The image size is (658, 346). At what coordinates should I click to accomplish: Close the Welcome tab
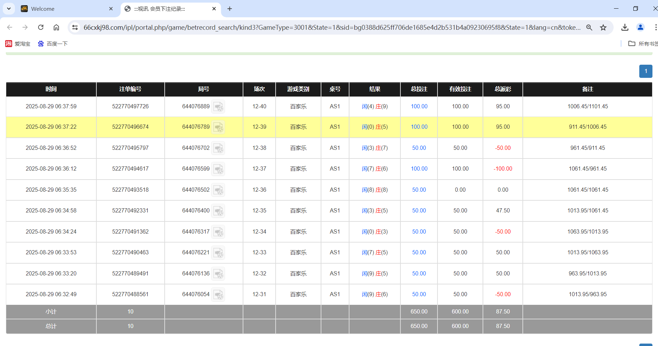(x=111, y=9)
